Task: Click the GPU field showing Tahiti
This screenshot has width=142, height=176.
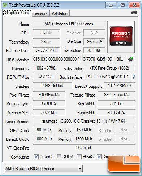Action: (47, 33)
